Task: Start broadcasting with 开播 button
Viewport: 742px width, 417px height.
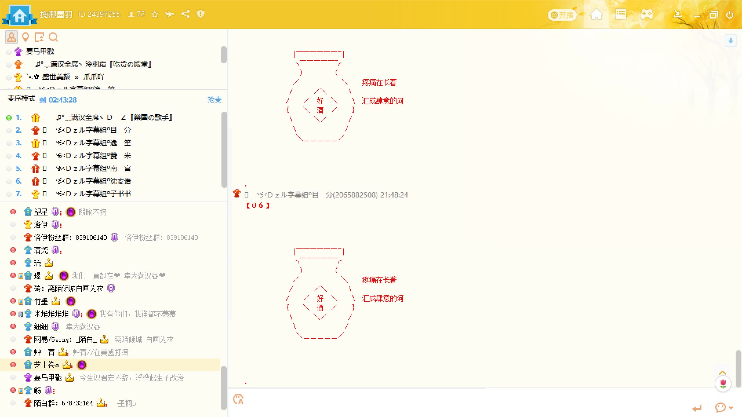Action: coord(562,15)
